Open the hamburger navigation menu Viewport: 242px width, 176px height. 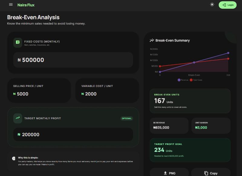(11, 5)
